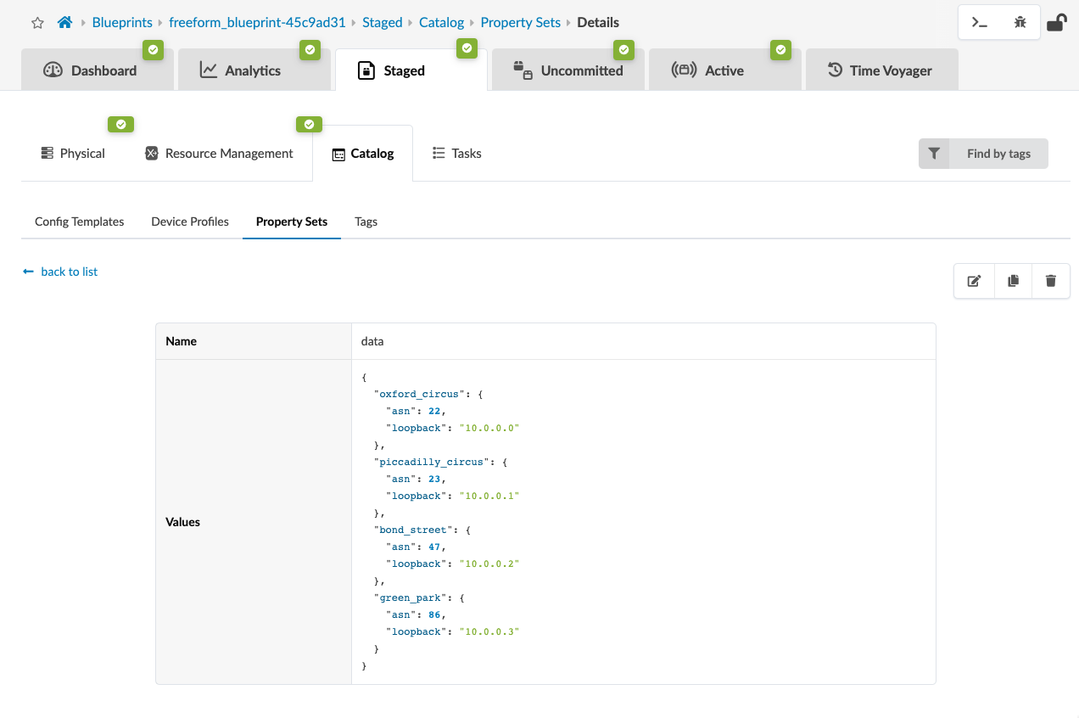This screenshot has width=1079, height=718.
Task: Click the bug report icon
Action: pos(1020,23)
